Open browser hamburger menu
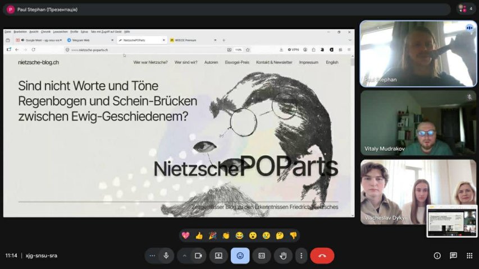The width and height of the screenshot is (479, 269). pyautogui.click(x=349, y=50)
